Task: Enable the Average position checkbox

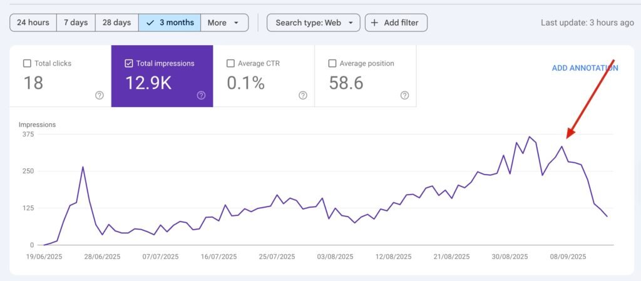Action: 332,63
